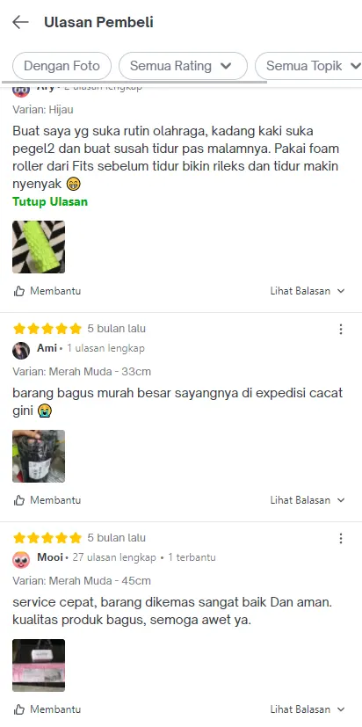Open three-dot menu on Mooi's review
This screenshot has height=727, width=362.
click(x=341, y=538)
